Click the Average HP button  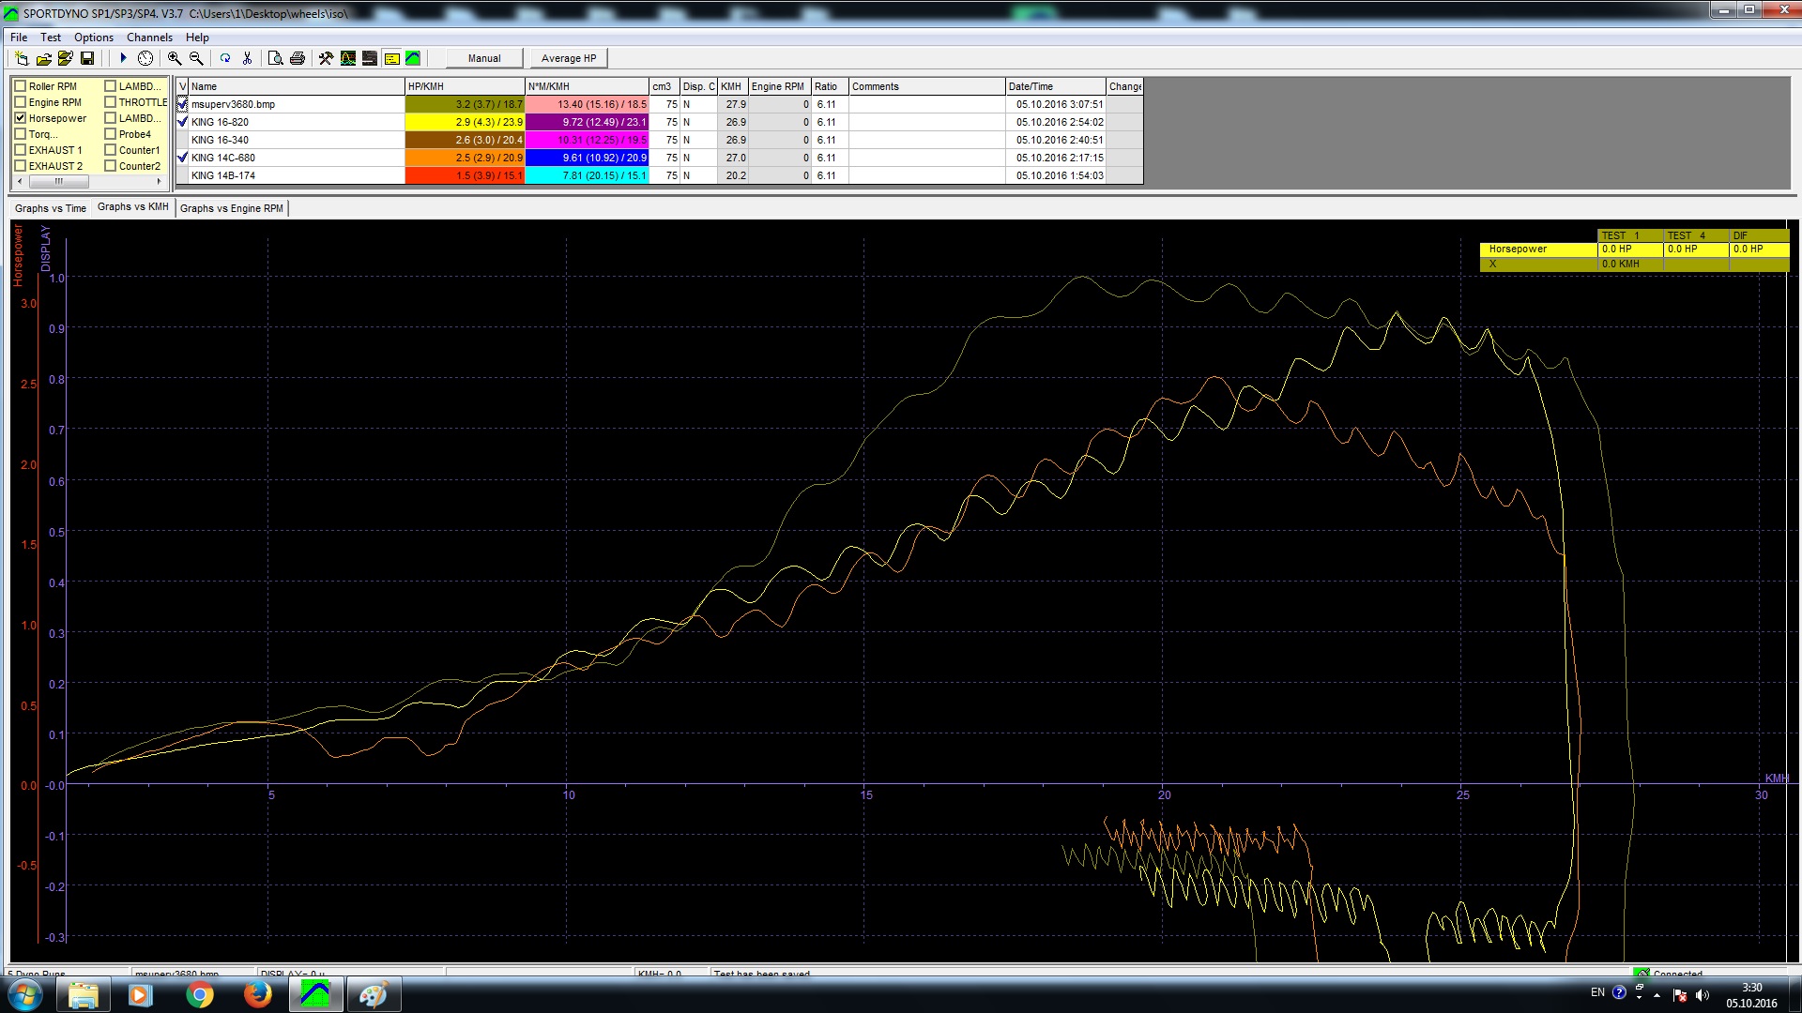coord(568,58)
